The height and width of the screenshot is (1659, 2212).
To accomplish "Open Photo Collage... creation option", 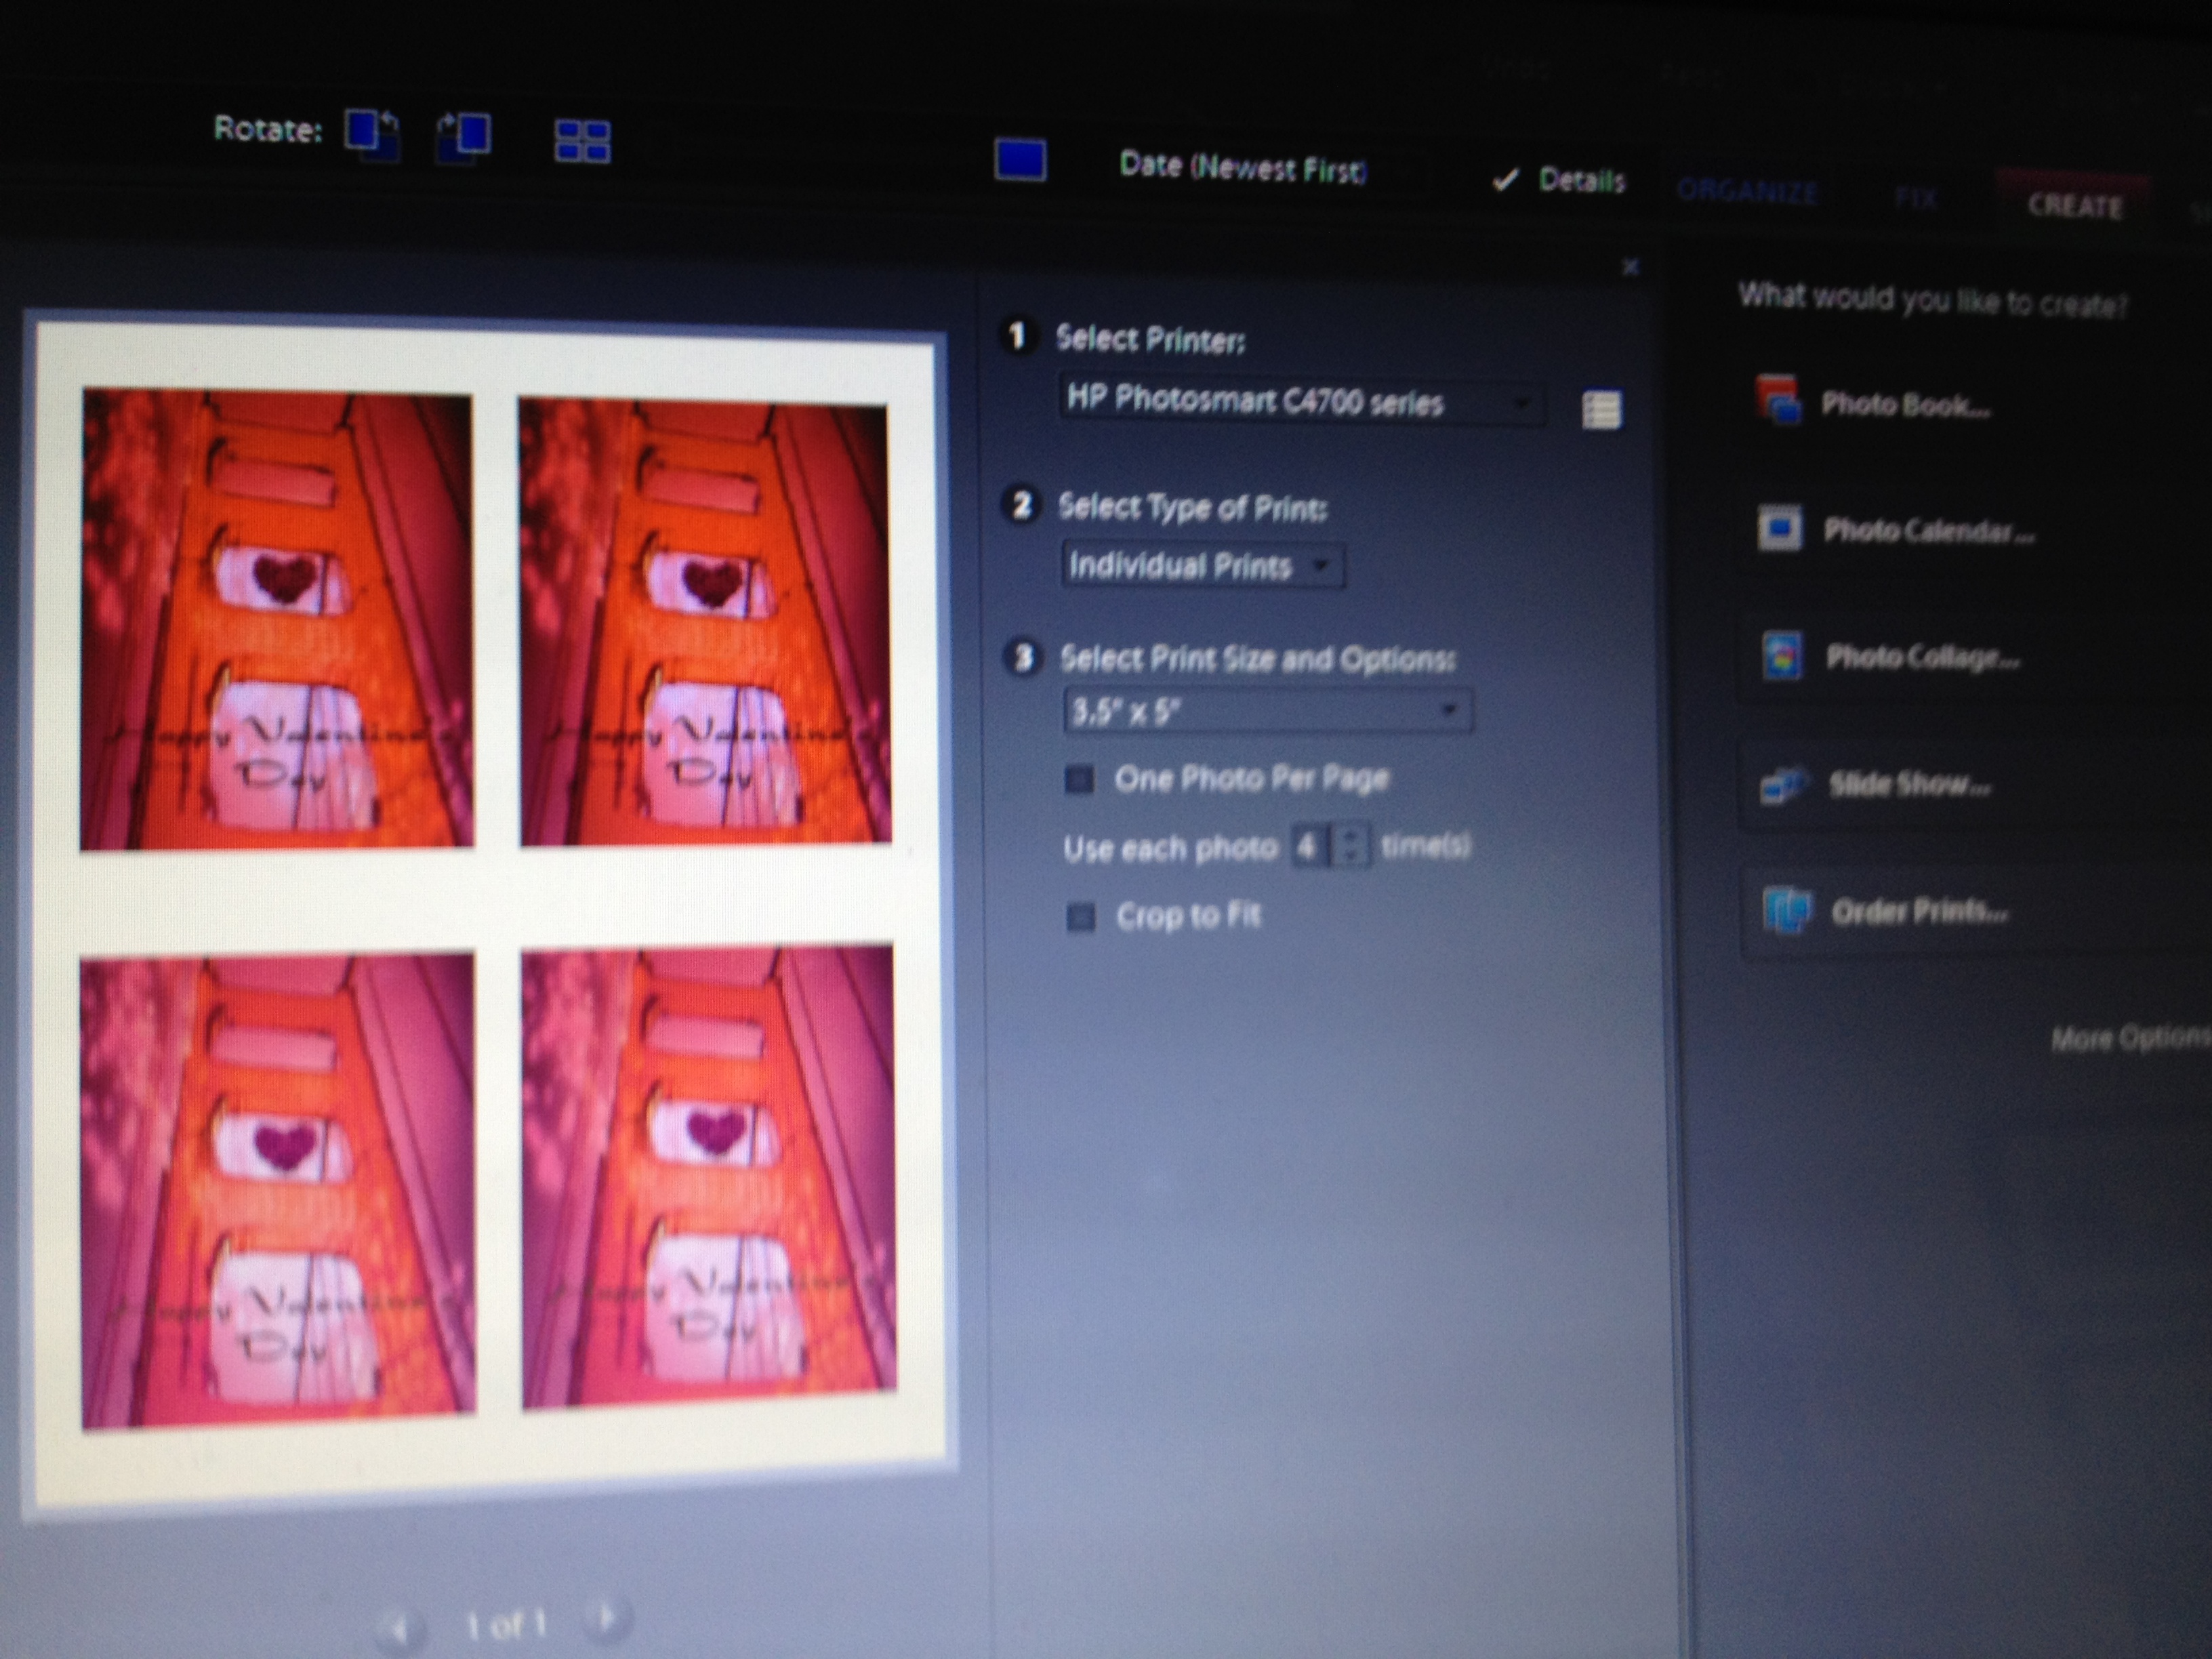I will click(1923, 658).
